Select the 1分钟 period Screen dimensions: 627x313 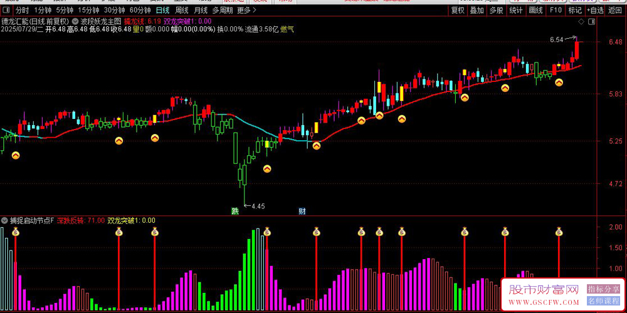click(43, 11)
